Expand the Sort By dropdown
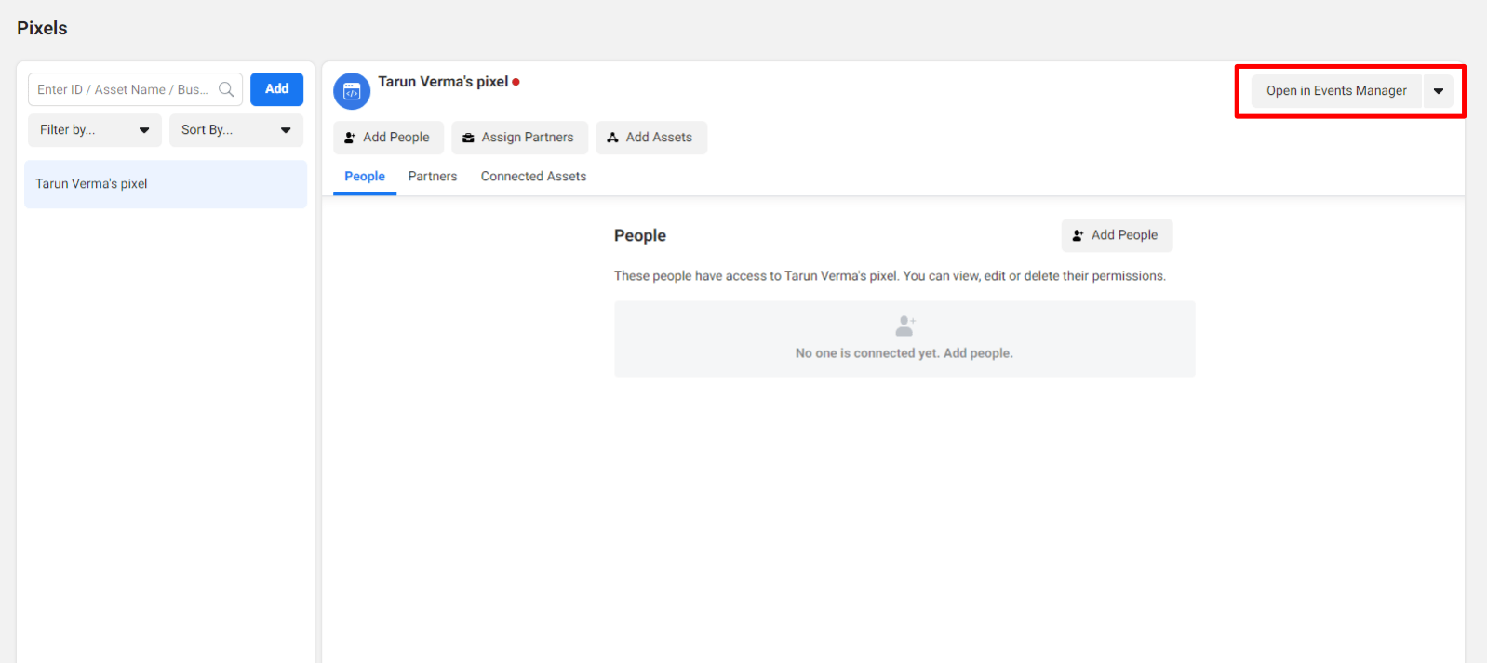This screenshot has height=663, width=1487. tap(235, 130)
